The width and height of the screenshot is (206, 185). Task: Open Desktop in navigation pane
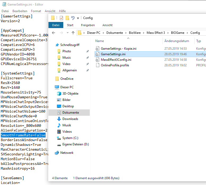pos(68,106)
